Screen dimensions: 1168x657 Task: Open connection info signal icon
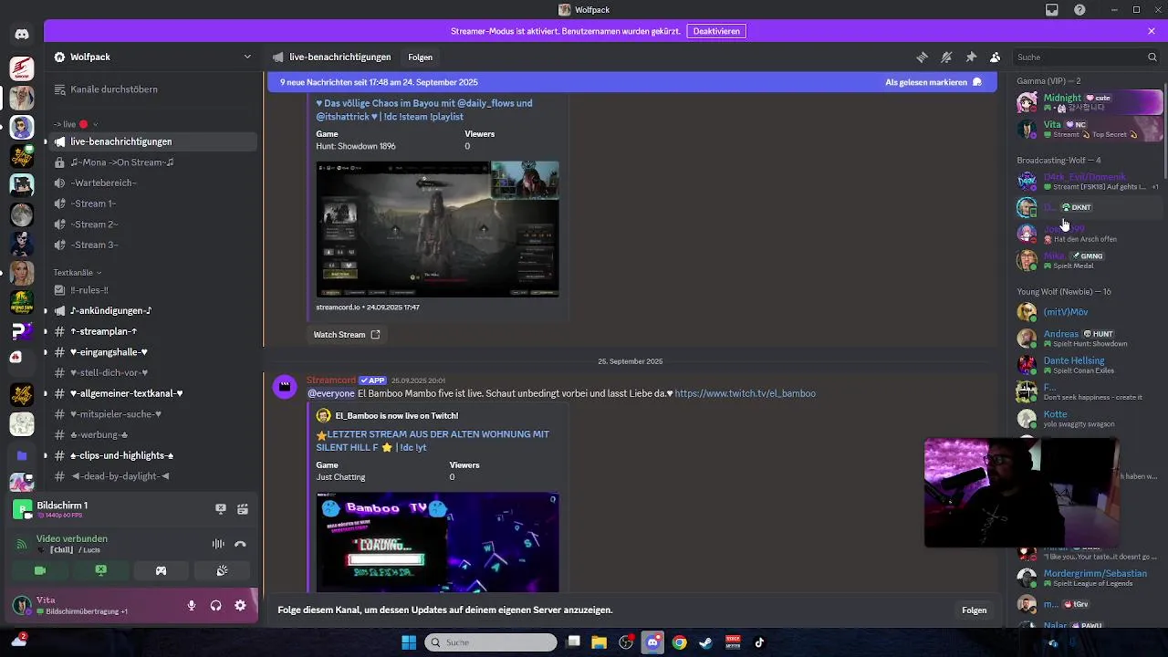point(21,544)
